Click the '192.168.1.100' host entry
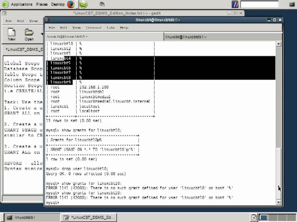Image resolution: width=297 pixels, height=222 pixels. pyautogui.click(x=94, y=87)
